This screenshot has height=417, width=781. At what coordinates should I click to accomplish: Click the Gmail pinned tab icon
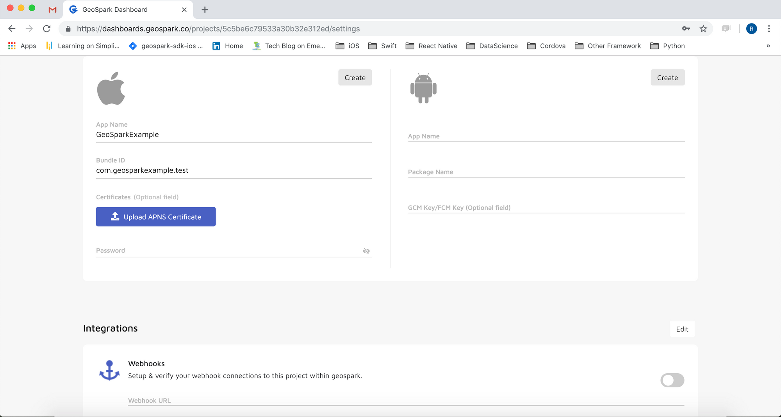[52, 10]
